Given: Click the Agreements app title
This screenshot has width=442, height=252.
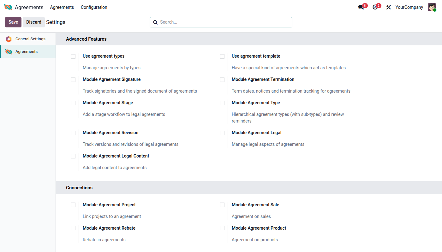Looking at the screenshot, I should point(29,7).
